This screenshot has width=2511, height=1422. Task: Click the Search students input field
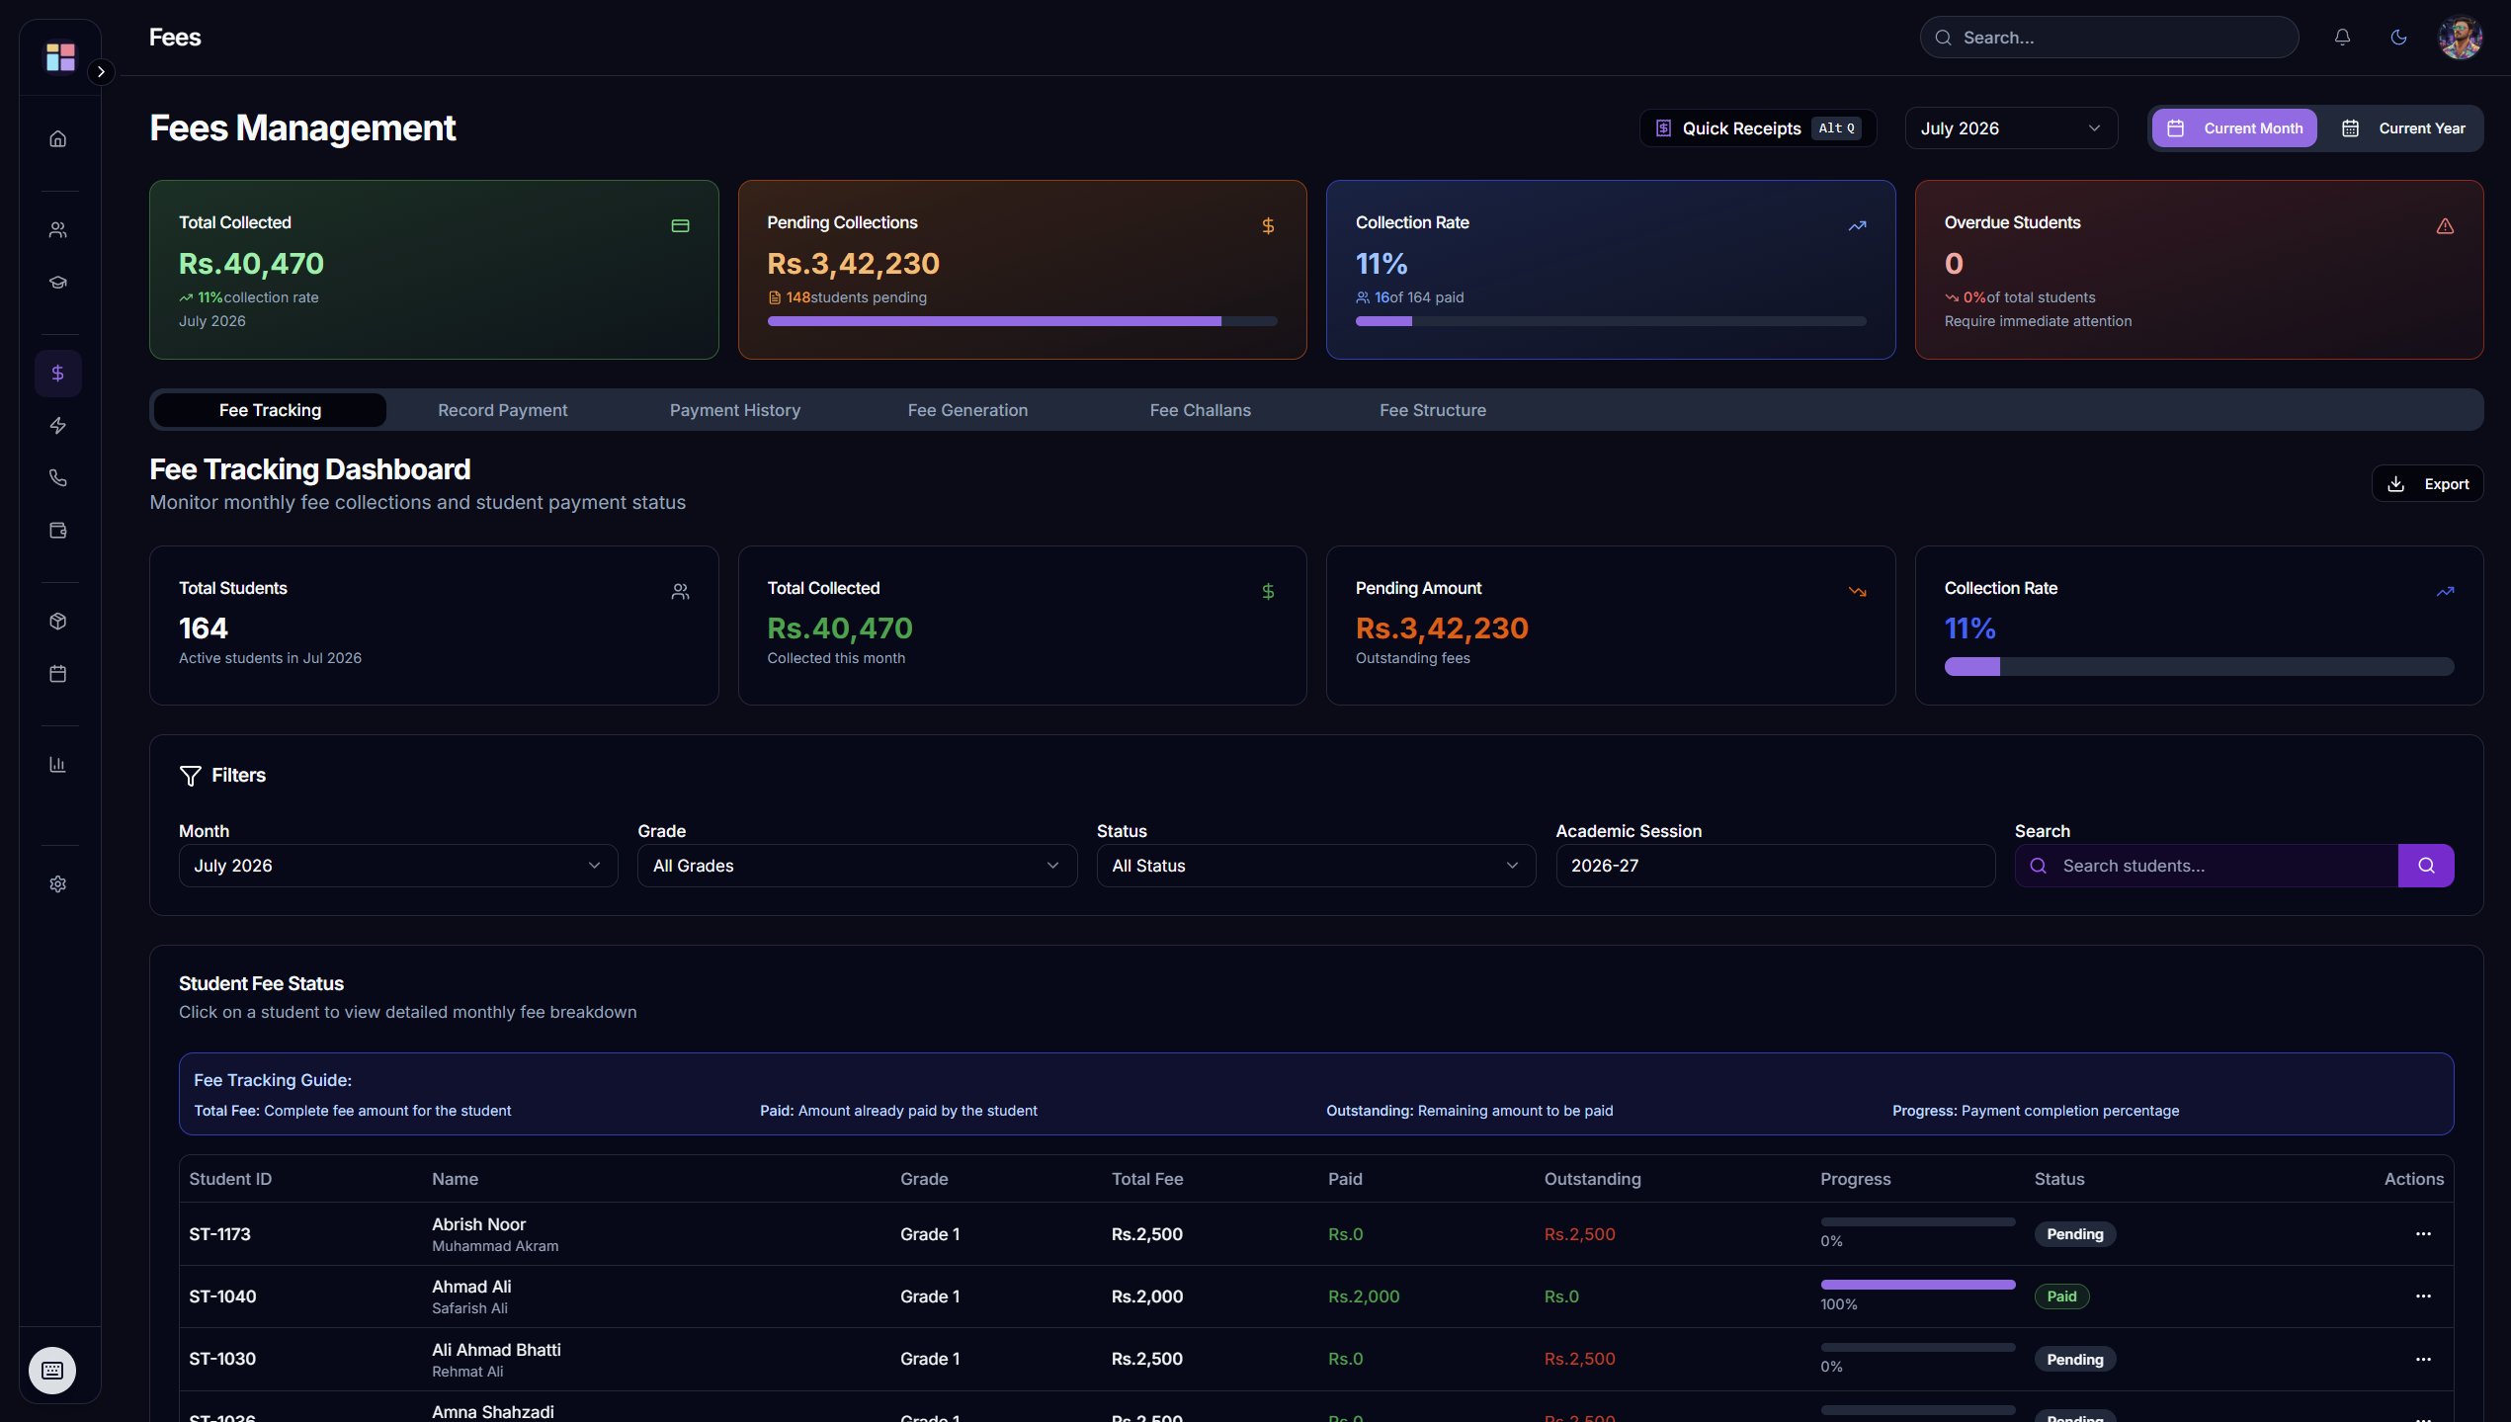(2206, 866)
